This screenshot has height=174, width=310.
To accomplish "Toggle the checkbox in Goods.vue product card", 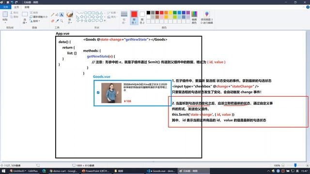I will click(98, 92).
